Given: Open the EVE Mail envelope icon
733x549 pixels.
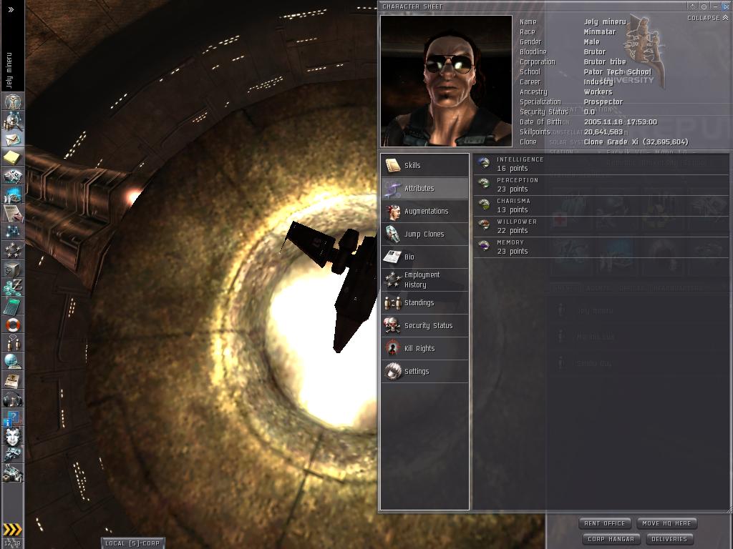Looking at the screenshot, I should [x=13, y=139].
